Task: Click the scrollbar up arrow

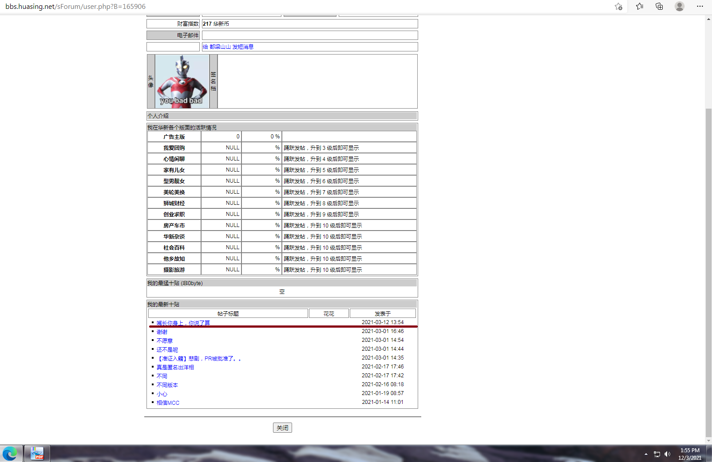Action: click(x=708, y=19)
